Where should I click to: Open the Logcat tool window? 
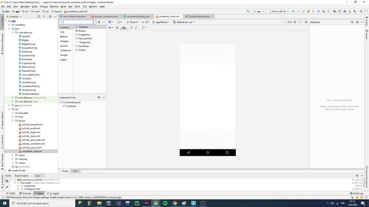pyautogui.click(x=54, y=193)
